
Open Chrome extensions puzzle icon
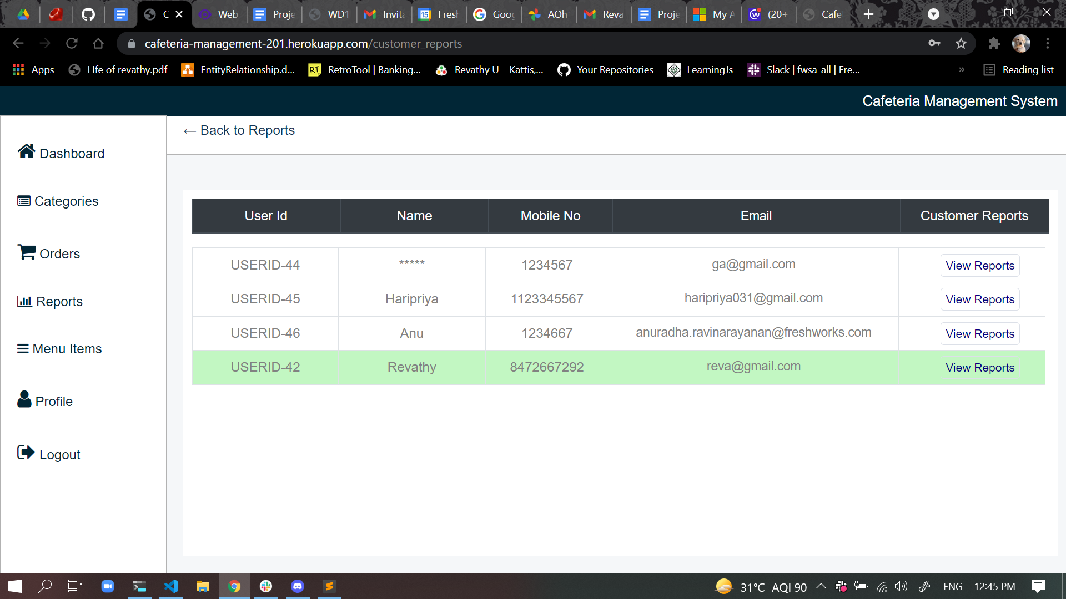pyautogui.click(x=994, y=44)
